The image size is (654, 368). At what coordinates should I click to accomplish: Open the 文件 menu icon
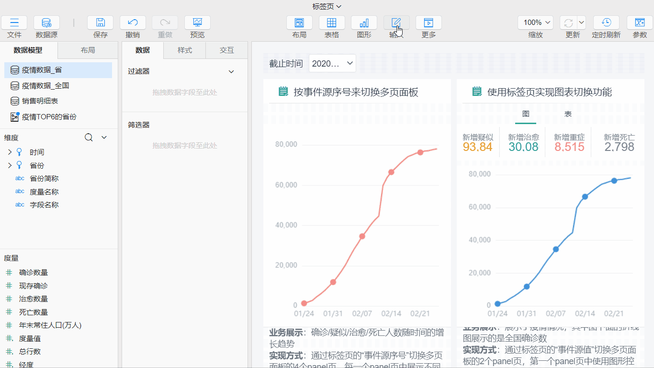[x=14, y=23]
